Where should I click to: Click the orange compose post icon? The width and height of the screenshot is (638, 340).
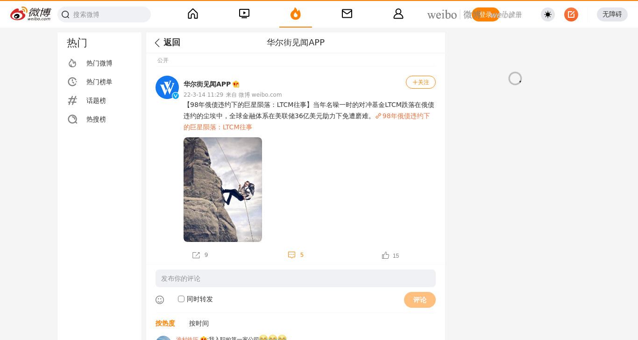[571, 14]
